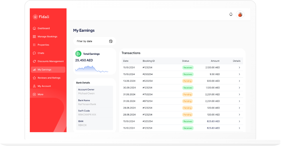Image resolution: width=281 pixels, height=146 pixels.
Task: Click the Received status on booking #253254
Action: point(188,74)
